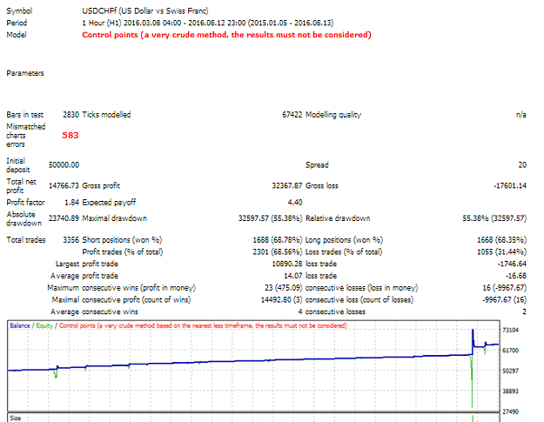The image size is (544, 422).
Task: Select the largest loss trade value -1746.64
Action: coord(512,264)
